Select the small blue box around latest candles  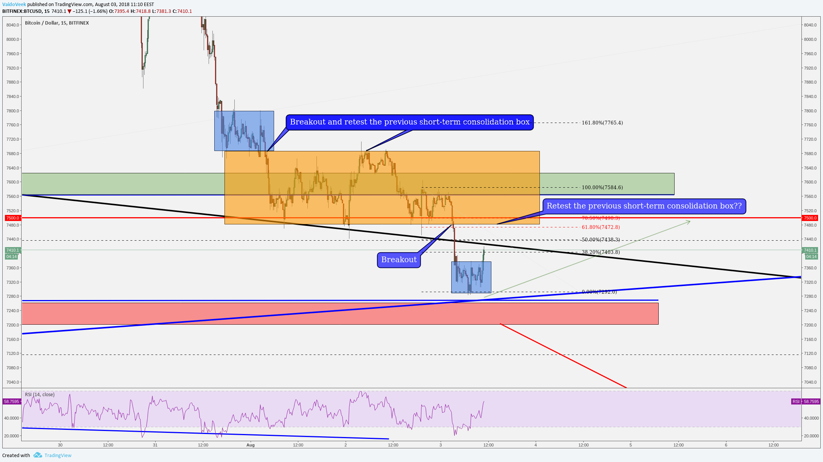point(471,277)
